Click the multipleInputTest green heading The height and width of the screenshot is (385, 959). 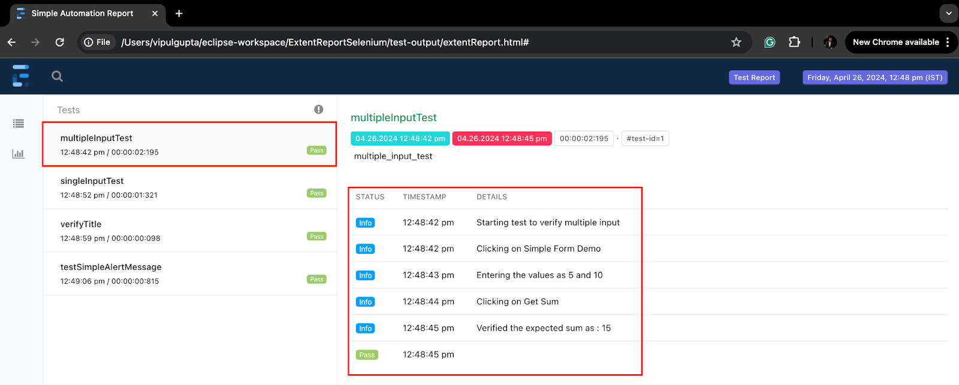[393, 118]
